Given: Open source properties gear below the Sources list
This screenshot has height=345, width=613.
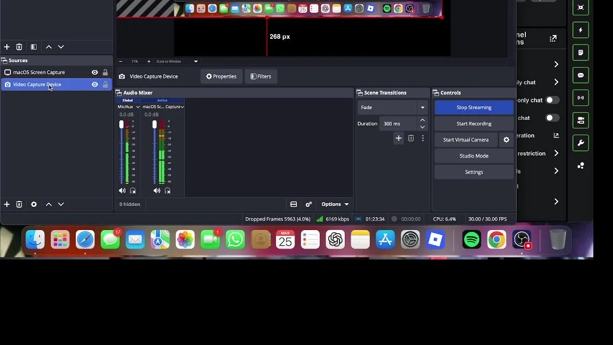Looking at the screenshot, I should pos(34,204).
